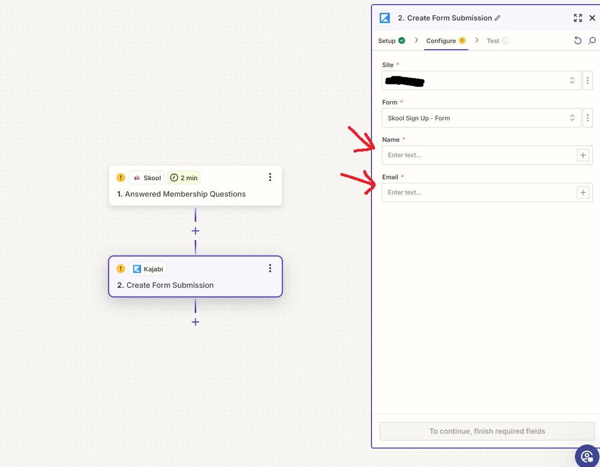
Task: Expand the panel to full screen
Action: pyautogui.click(x=578, y=18)
